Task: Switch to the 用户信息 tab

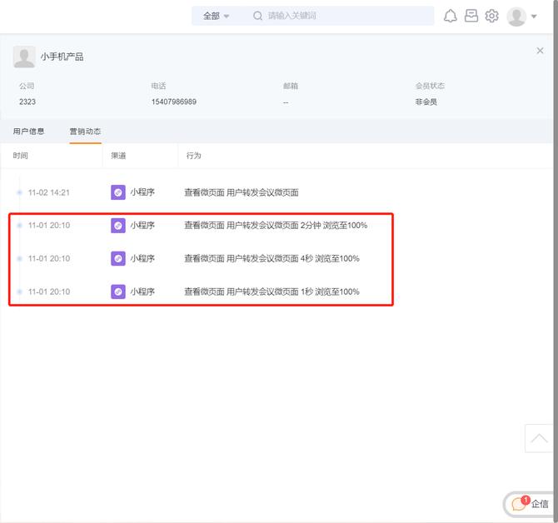Action: pyautogui.click(x=29, y=132)
